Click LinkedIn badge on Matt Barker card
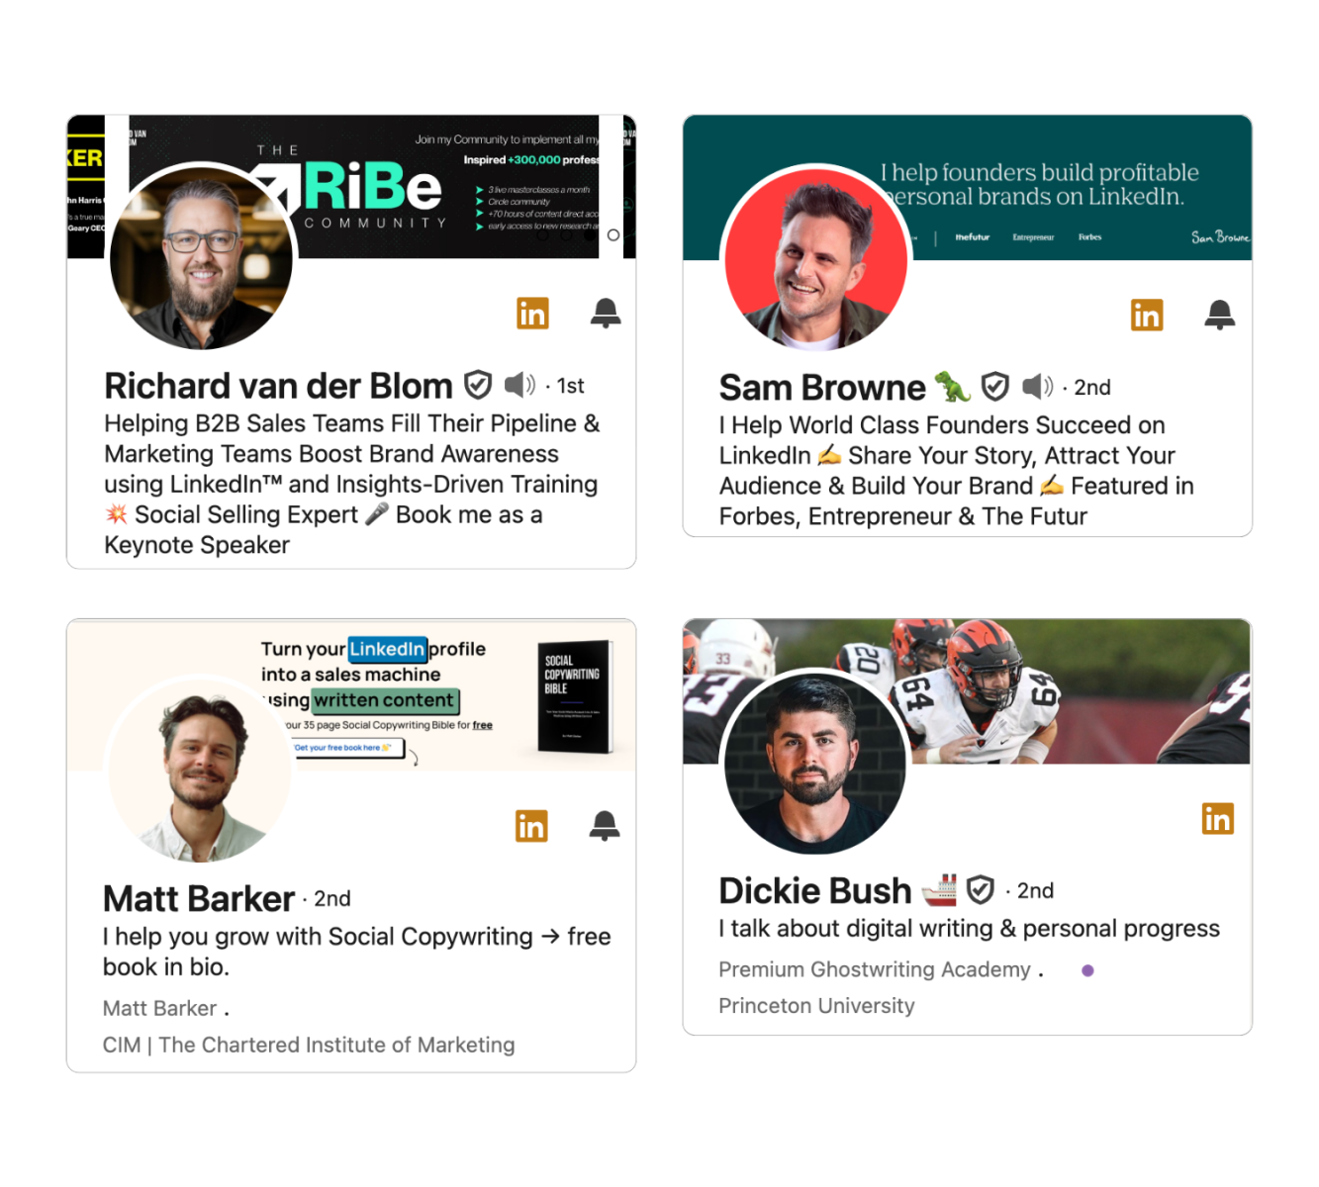This screenshot has height=1187, width=1319. coord(531,826)
